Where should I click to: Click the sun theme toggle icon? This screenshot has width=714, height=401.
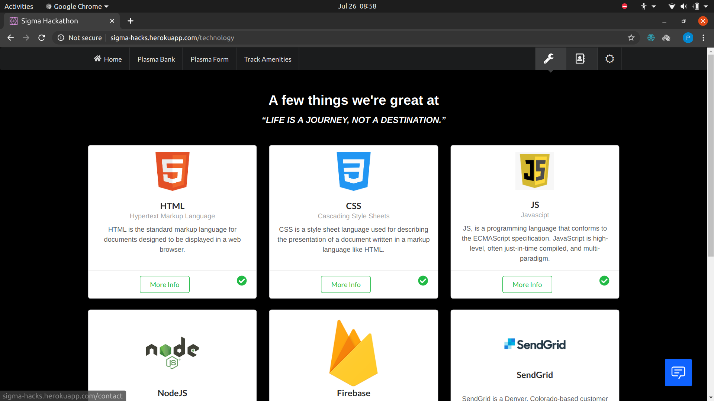[610, 59]
